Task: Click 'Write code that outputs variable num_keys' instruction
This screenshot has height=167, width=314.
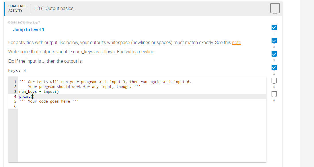Action: click(x=82, y=52)
